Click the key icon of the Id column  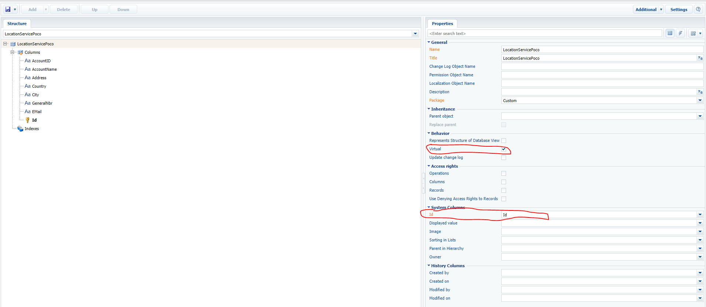[x=28, y=120]
